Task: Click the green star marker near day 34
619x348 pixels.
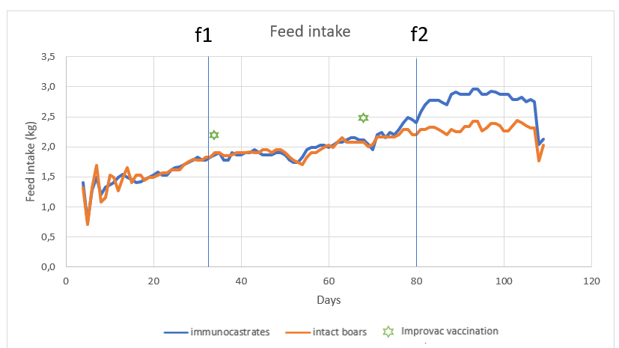Action: (214, 135)
